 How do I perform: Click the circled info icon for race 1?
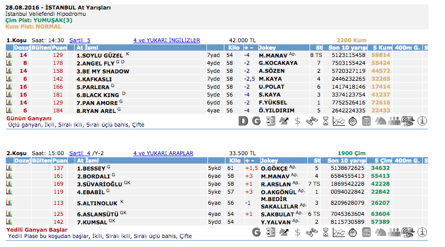[422, 121]
